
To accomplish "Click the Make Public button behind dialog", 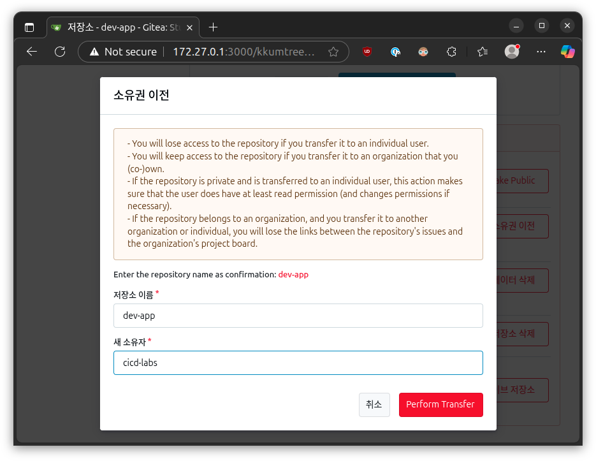I will [522, 180].
